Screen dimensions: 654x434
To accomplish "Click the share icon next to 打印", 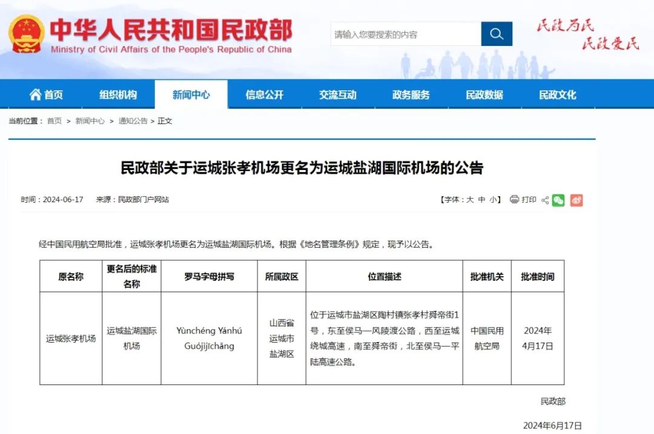I will coord(545,200).
